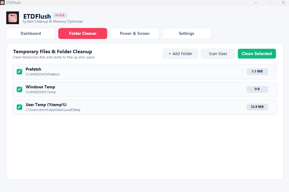Run Scan Sizes
Screen dimensions: 289x192
(218, 54)
